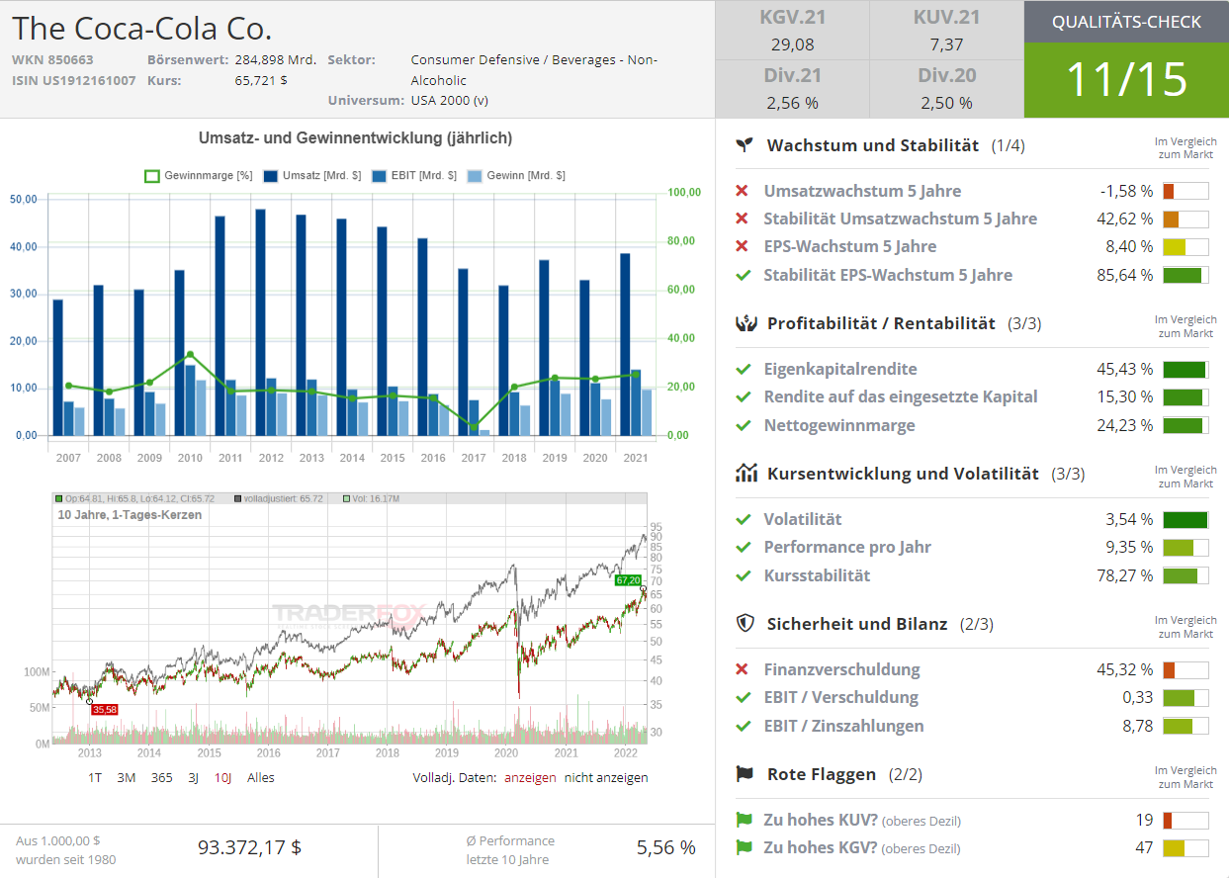Click the green flag beside Zu hohes KUV?

tap(745, 820)
